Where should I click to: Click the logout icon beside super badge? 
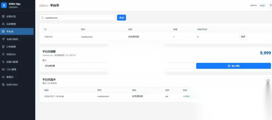270,5
